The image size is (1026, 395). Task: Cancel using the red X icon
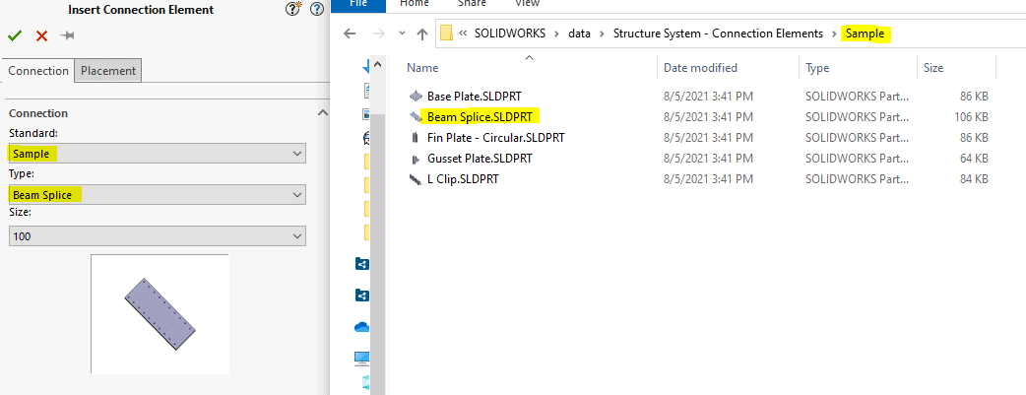point(42,36)
